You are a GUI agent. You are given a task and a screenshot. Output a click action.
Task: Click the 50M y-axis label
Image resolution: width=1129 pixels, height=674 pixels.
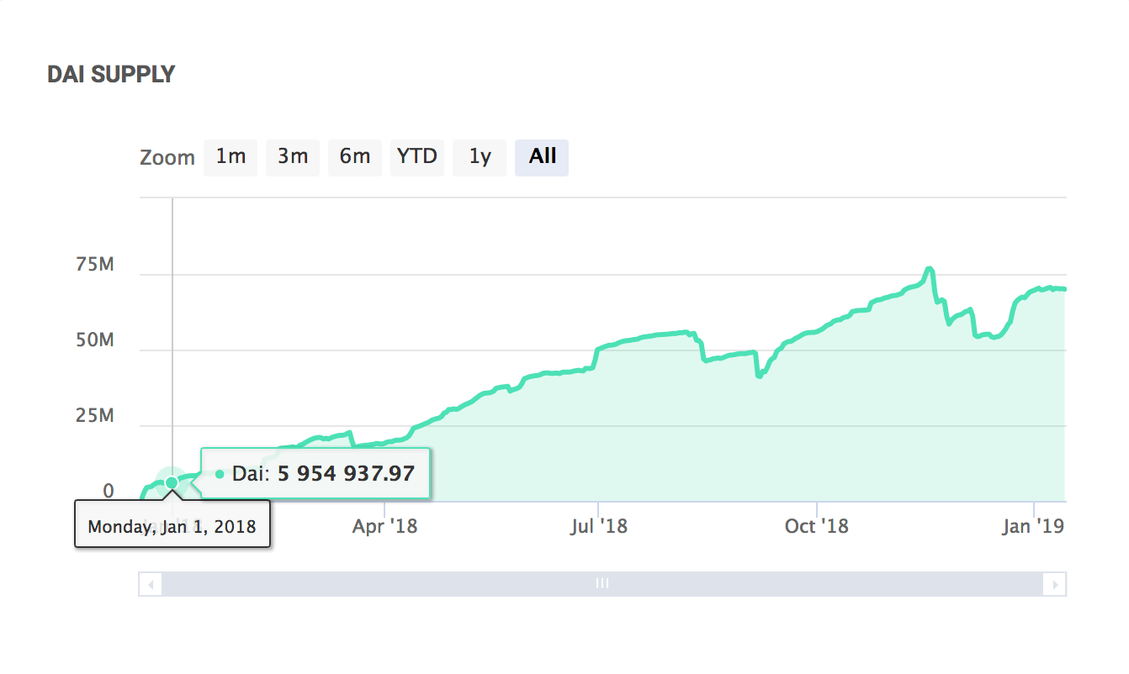94,340
